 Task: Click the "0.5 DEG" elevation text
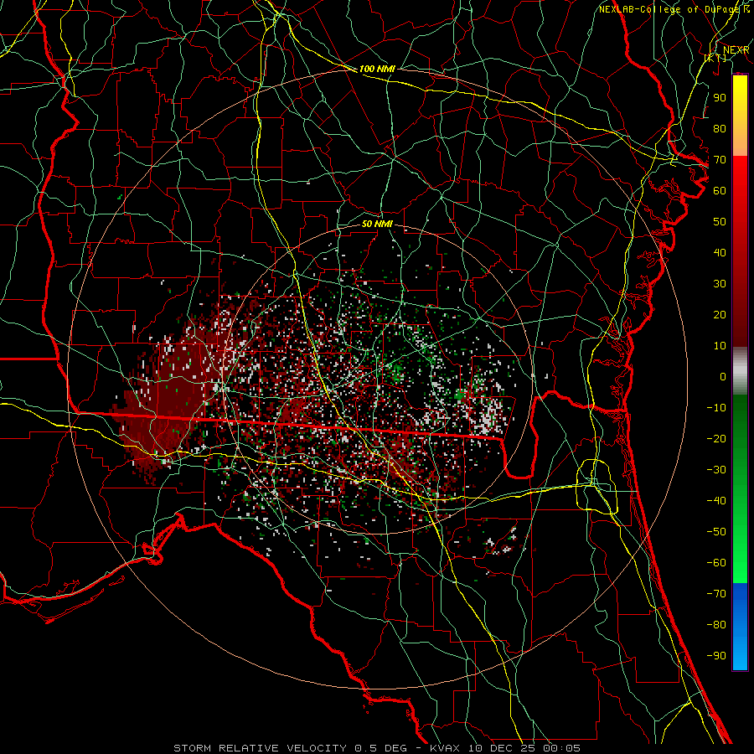pyautogui.click(x=380, y=748)
